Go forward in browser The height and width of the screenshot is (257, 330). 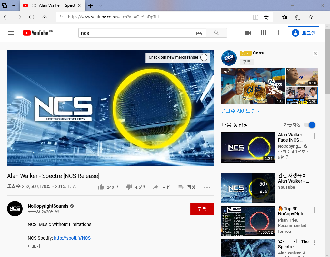[x=19, y=17]
